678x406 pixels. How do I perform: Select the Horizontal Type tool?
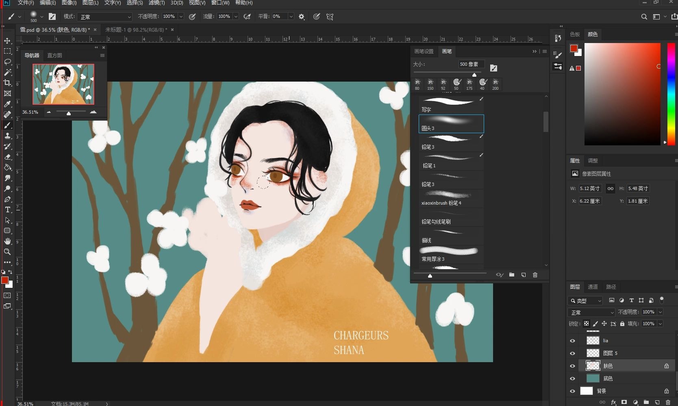tap(7, 210)
